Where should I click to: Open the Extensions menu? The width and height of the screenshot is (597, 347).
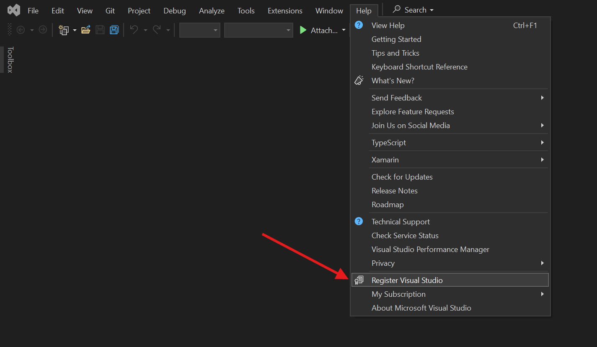pos(285,10)
